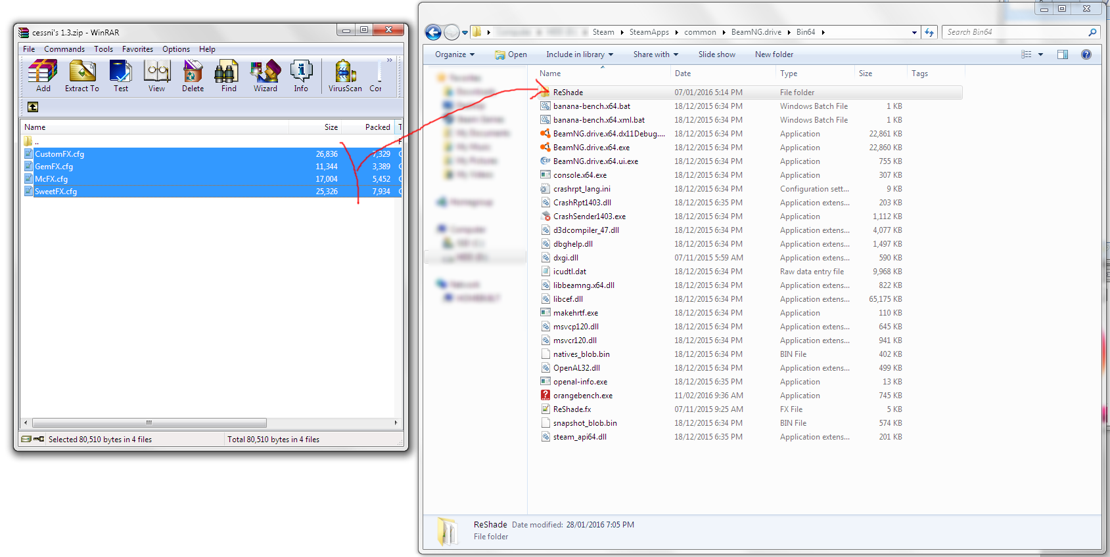Click the right arrow of WinRAR's horizontal scrollbar

point(396,423)
